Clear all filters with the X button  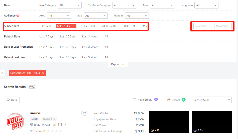tap(3, 73)
